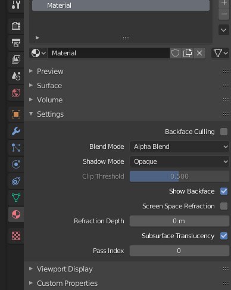
Task: Open the Physics properties tab
Action: (16, 164)
